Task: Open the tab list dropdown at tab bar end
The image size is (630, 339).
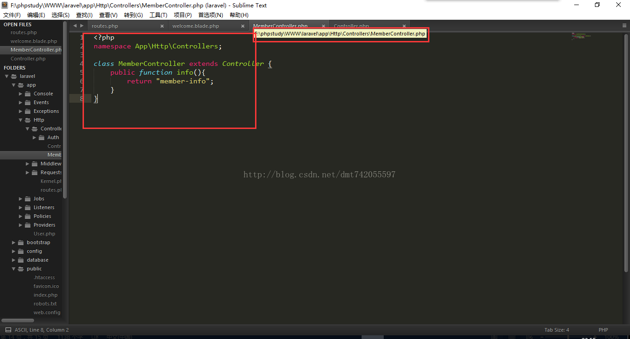Action: [x=624, y=26]
